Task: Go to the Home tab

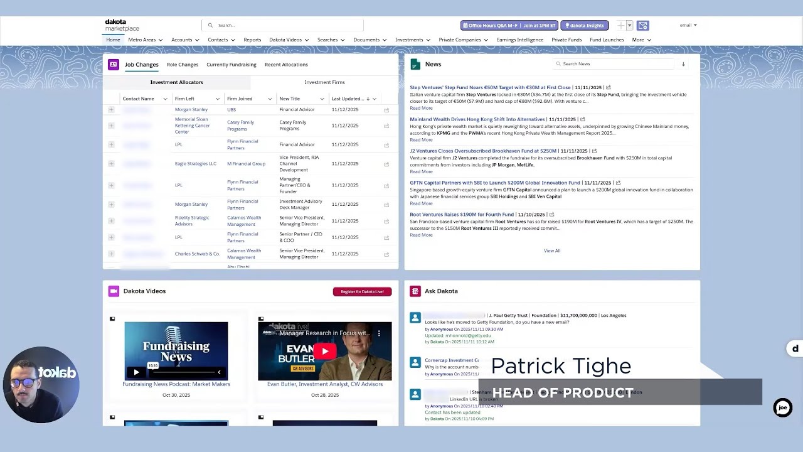Action: 113,40
